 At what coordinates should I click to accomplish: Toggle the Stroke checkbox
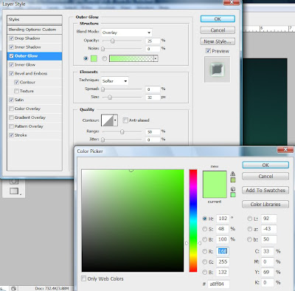[11, 135]
